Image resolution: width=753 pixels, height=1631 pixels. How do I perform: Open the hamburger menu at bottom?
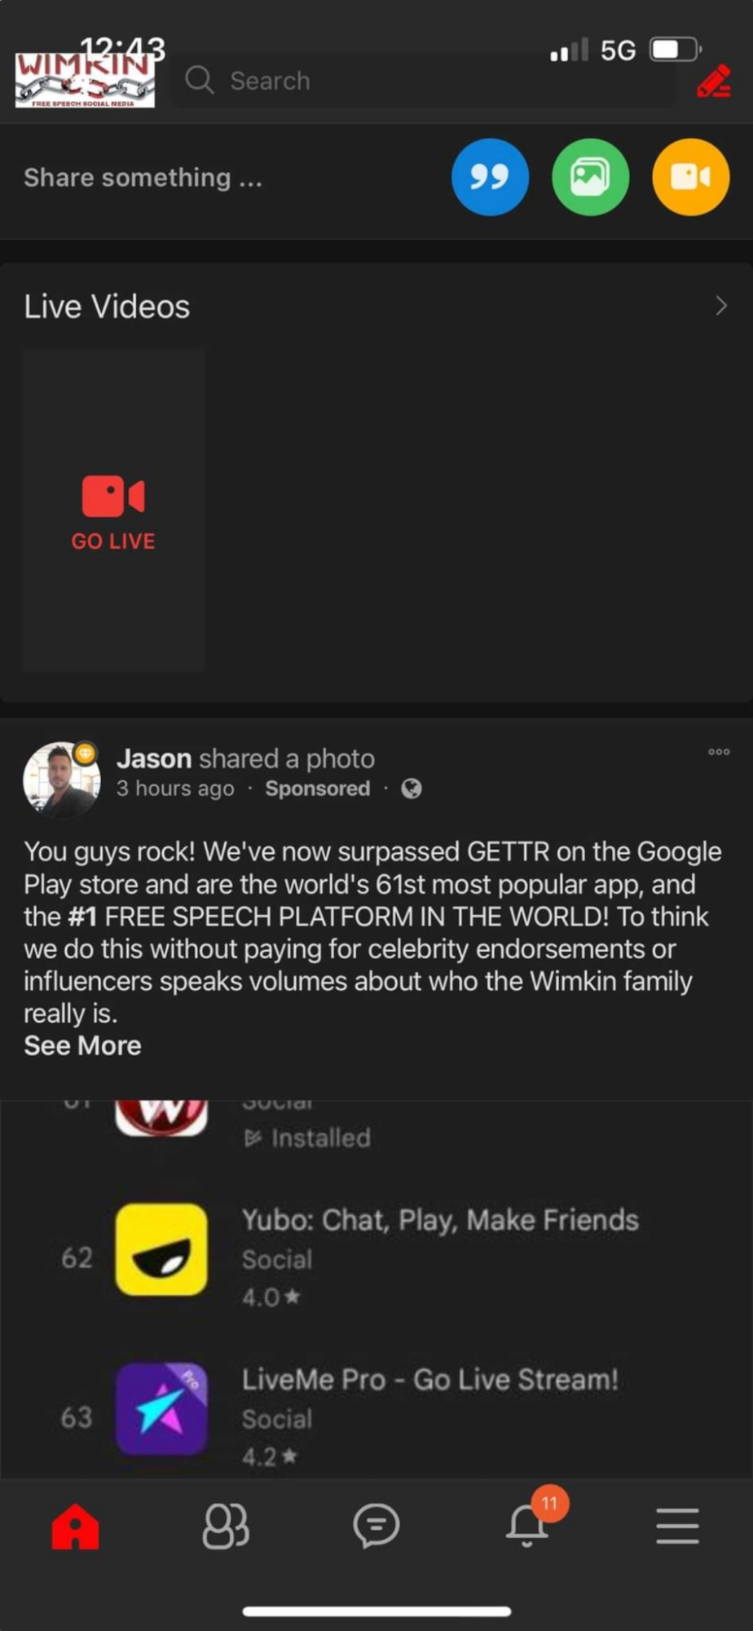pyautogui.click(x=677, y=1526)
